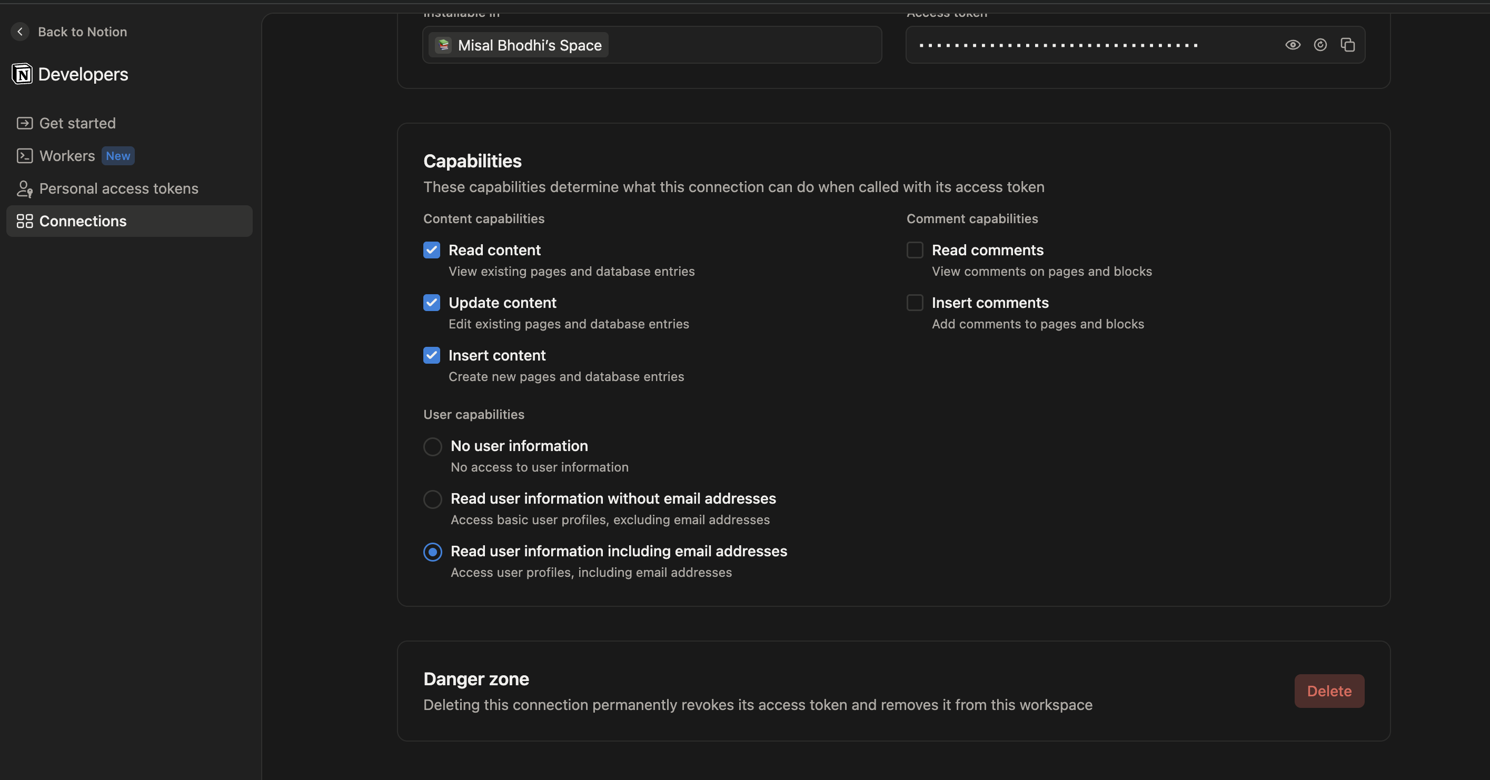Reveal the access token with the eye icon

pyautogui.click(x=1293, y=45)
